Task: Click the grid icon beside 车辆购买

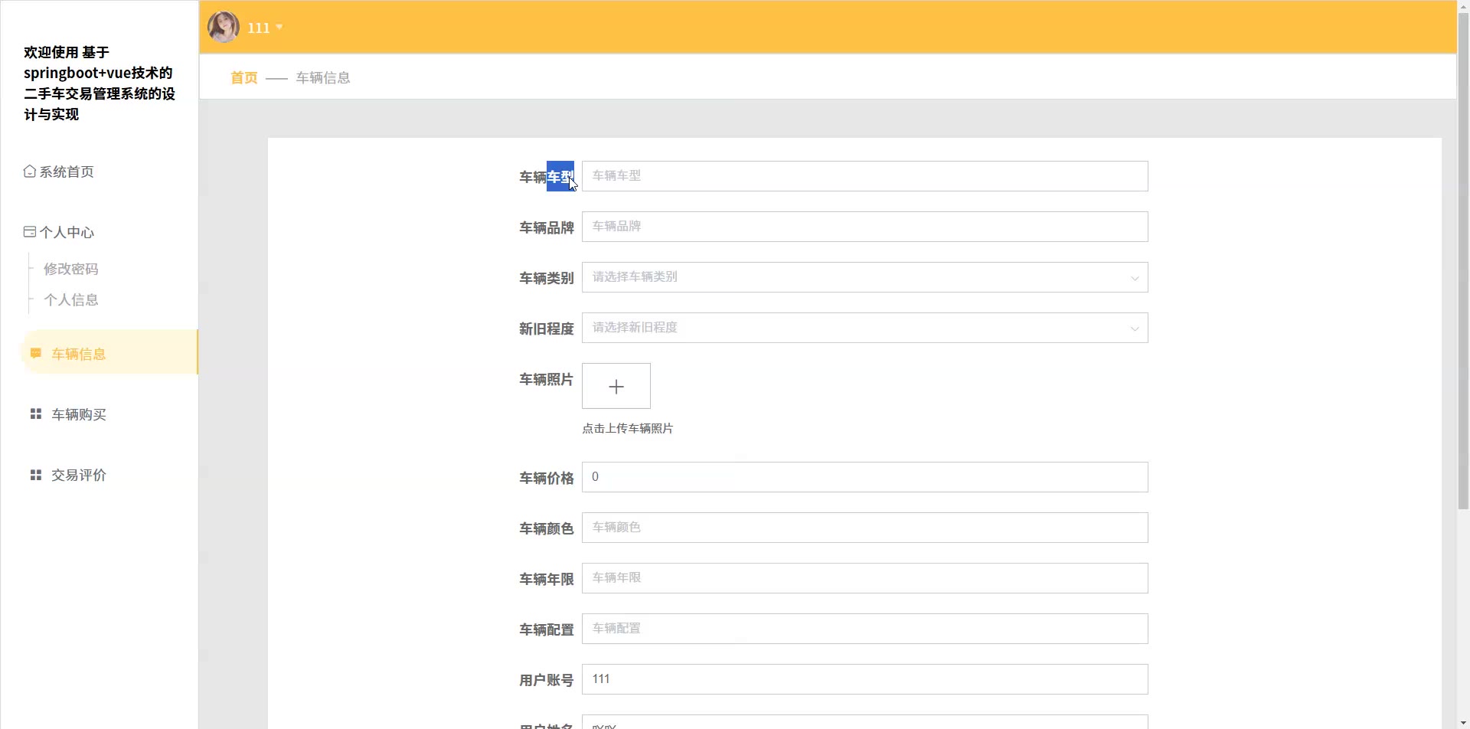Action: pyautogui.click(x=36, y=414)
